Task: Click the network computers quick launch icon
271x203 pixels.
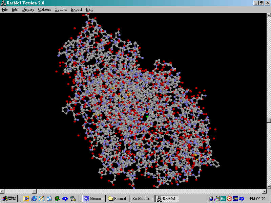Action: coord(73,199)
